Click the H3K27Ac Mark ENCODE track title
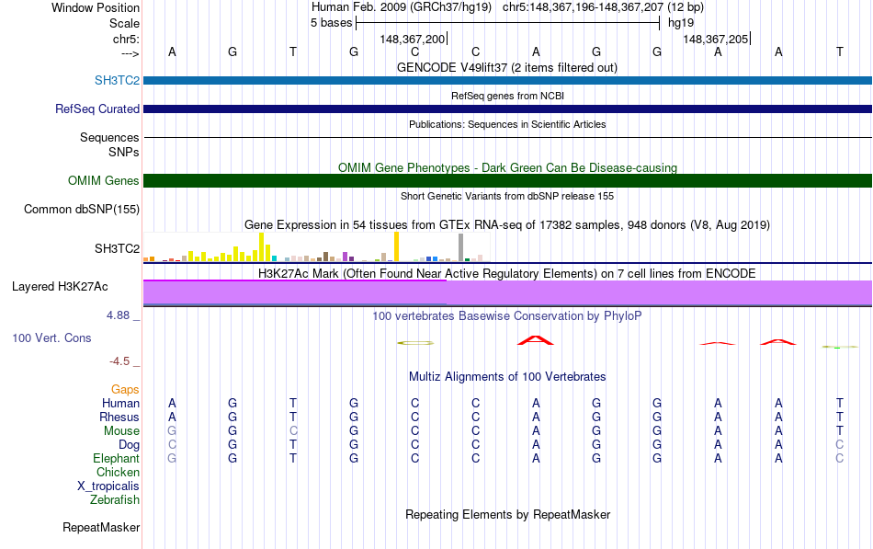Image resolution: width=873 pixels, height=549 pixels. (x=507, y=274)
